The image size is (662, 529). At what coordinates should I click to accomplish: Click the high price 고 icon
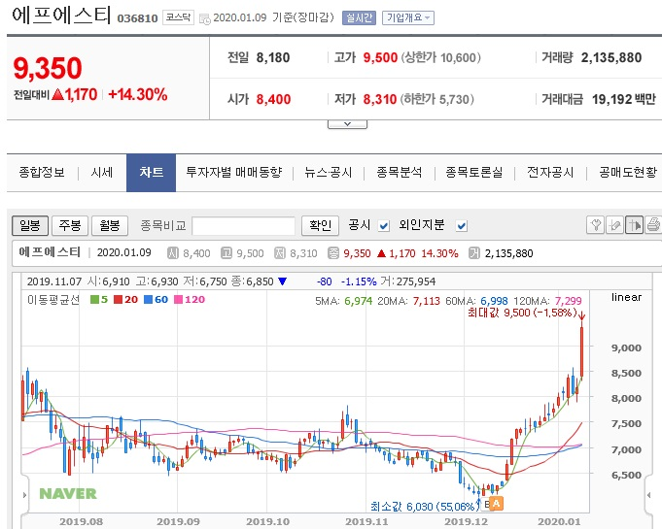[226, 253]
